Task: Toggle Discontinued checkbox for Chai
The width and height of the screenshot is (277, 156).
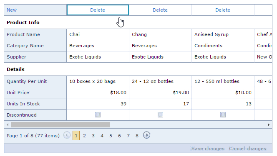Action: [98, 115]
